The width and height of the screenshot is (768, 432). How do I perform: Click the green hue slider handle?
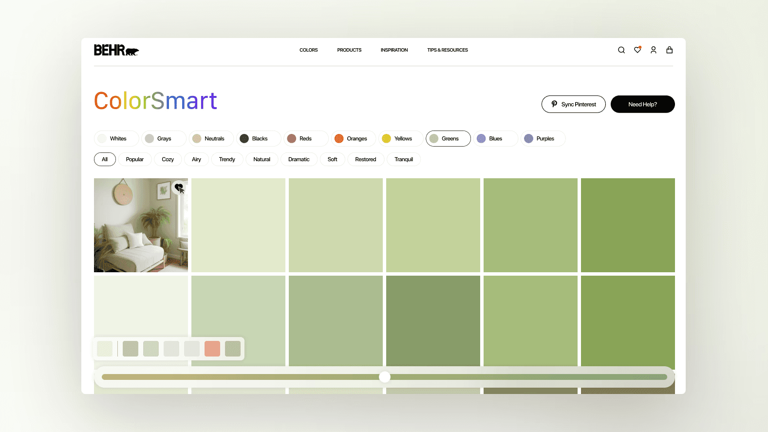(x=385, y=377)
